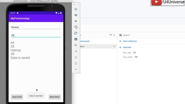Close the emulator toolbar with the X
Image resolution: width=185 pixels, height=104 pixels.
(x=74, y=5)
